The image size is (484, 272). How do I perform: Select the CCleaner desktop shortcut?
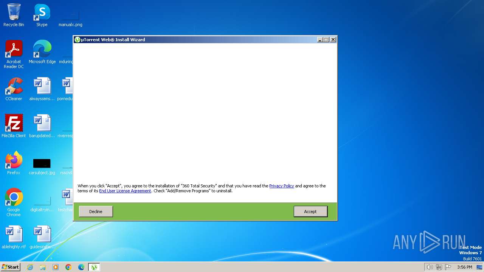[14, 89]
